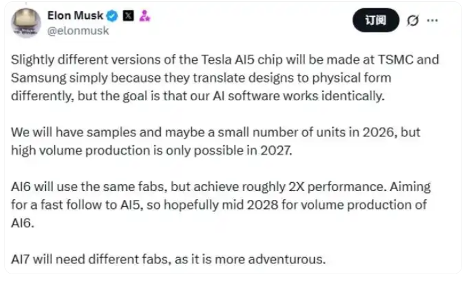Viewport: 464px width, 285px height.
Task: Open the three-dot more options menu
Action: 433,20
